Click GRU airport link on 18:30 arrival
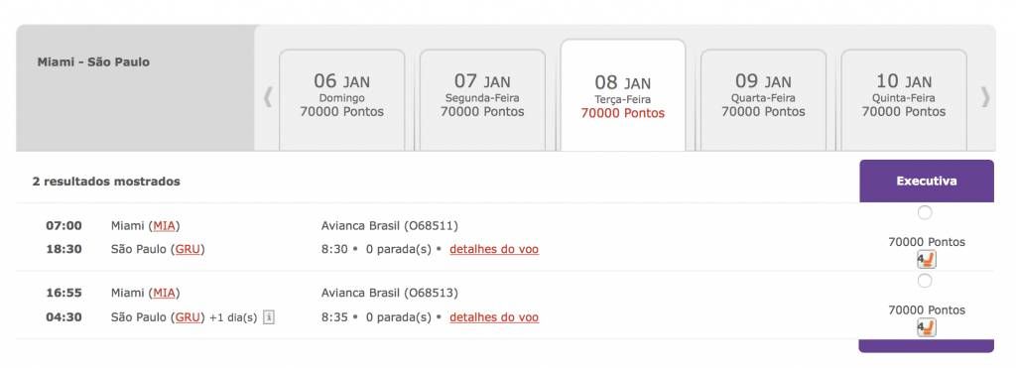1016x368 pixels. (x=188, y=249)
